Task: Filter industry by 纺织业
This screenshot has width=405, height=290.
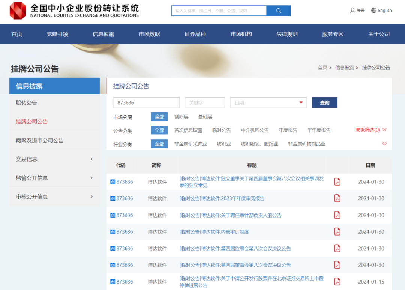Action: [x=223, y=144]
